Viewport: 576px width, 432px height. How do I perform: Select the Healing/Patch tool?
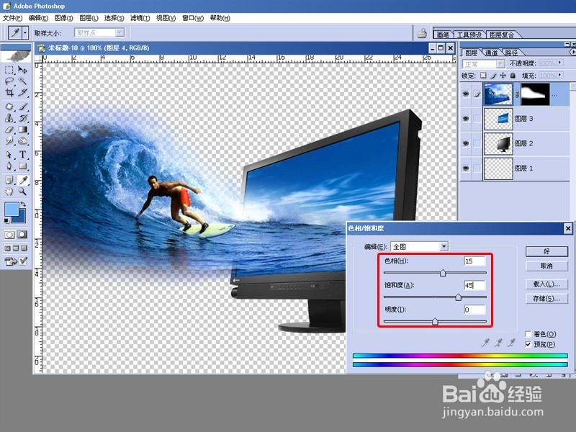click(x=9, y=107)
